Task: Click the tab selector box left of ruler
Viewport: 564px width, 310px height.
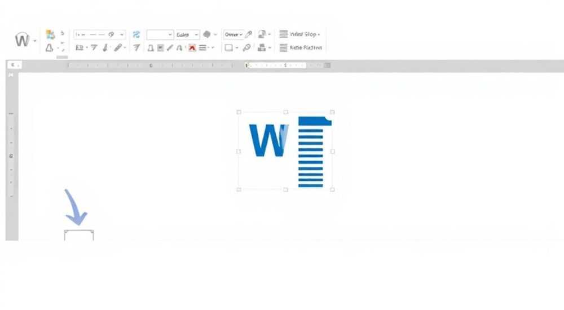Action: coord(15,65)
